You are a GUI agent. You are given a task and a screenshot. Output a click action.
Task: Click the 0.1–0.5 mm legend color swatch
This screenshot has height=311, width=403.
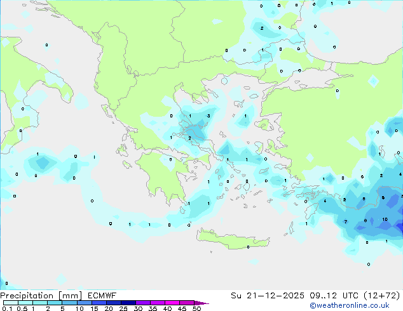coord(11,303)
